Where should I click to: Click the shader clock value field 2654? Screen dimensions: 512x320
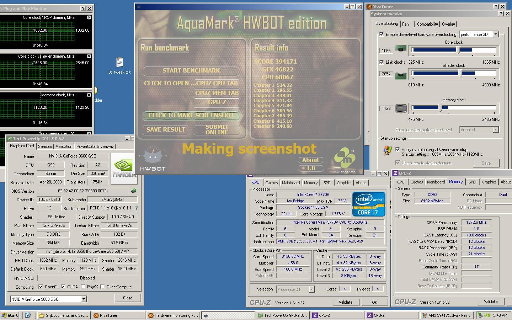386,74
